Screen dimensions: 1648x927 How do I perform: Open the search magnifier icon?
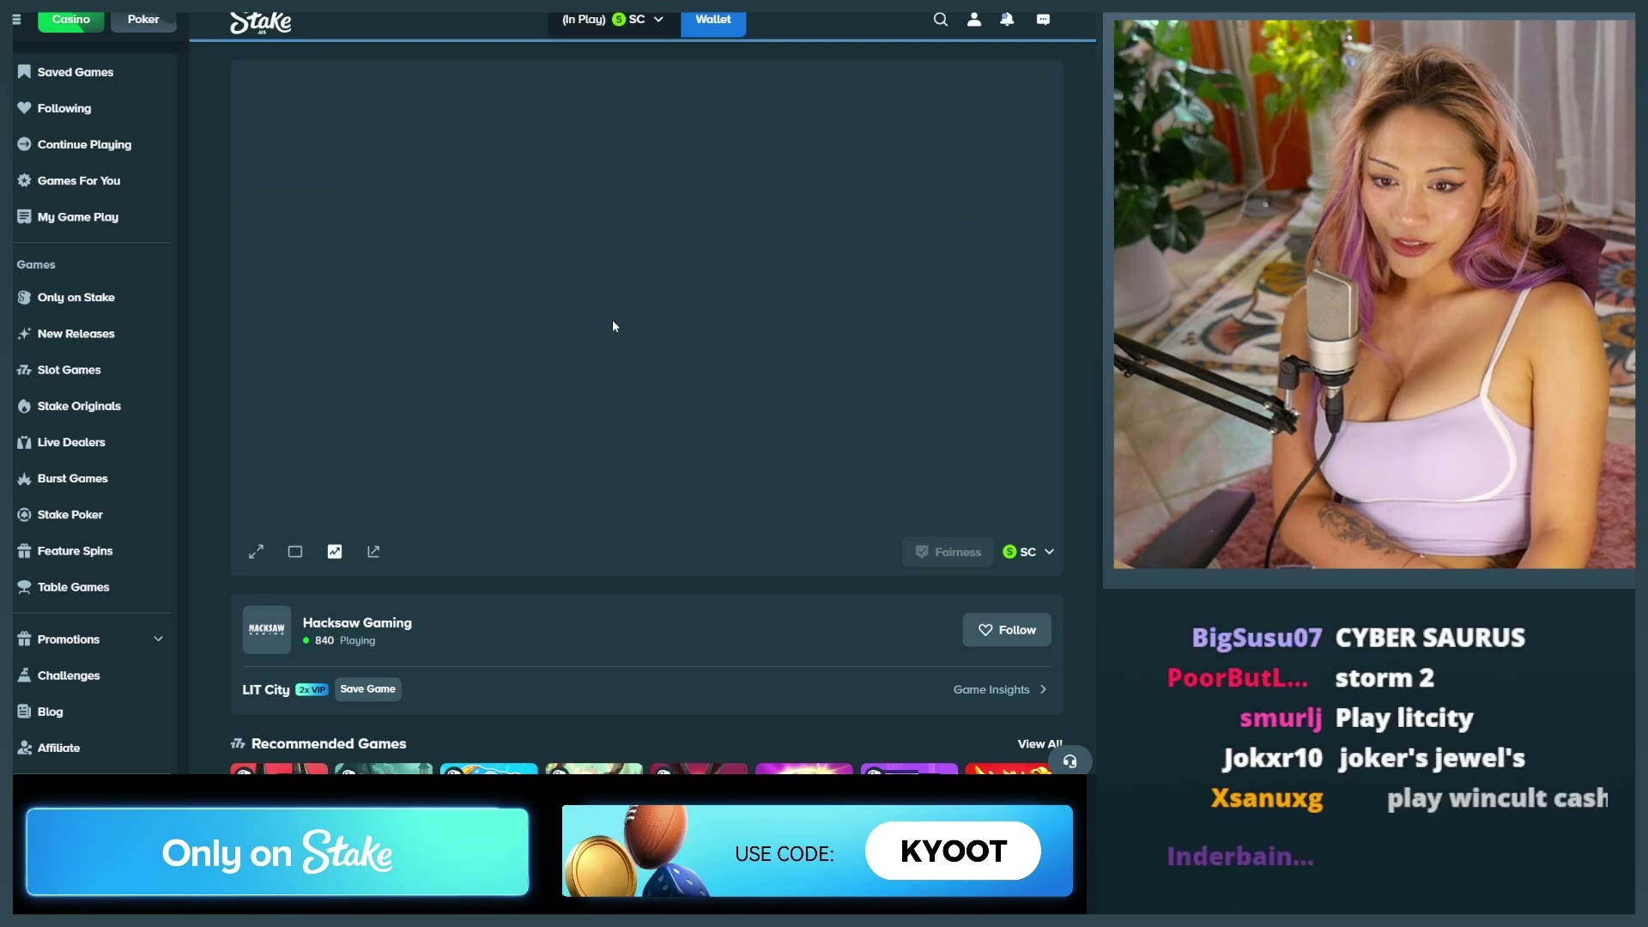pos(941,19)
